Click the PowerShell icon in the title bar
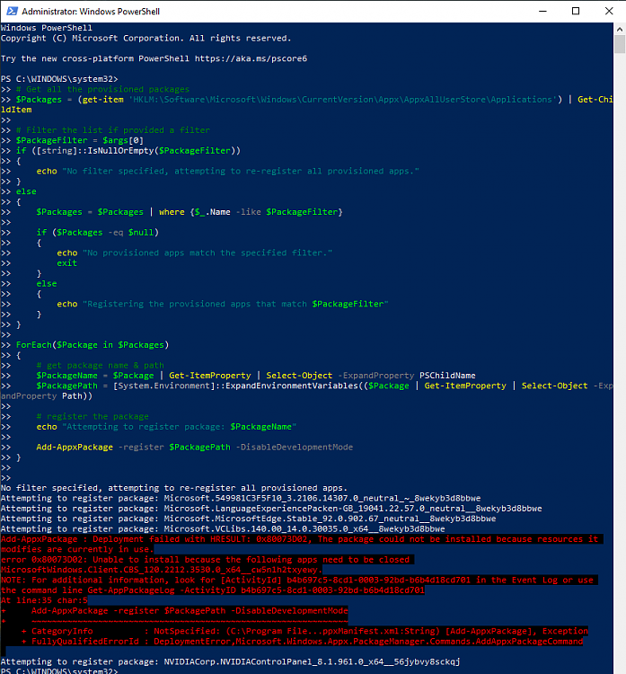This screenshot has width=626, height=674. click(11, 11)
